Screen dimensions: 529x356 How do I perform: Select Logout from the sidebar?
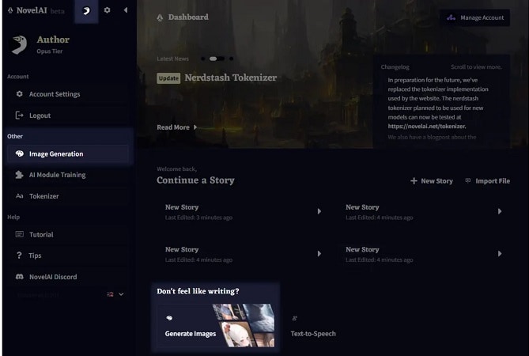(x=67, y=116)
